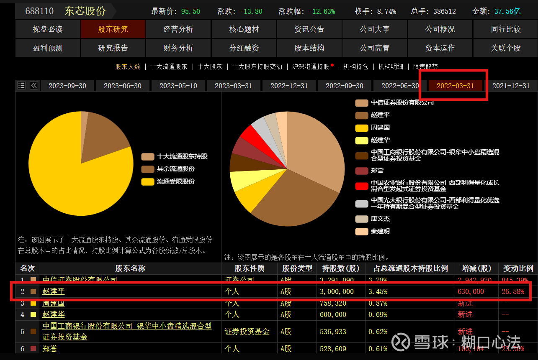Select the 2023-05-10 report date tab
The height and width of the screenshot is (360, 538).
pyautogui.click(x=178, y=85)
